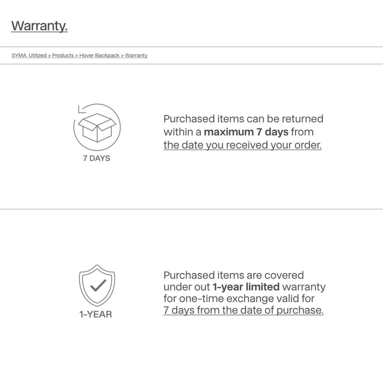
Task: Select the 7 DAYS icon label
Action: point(96,158)
